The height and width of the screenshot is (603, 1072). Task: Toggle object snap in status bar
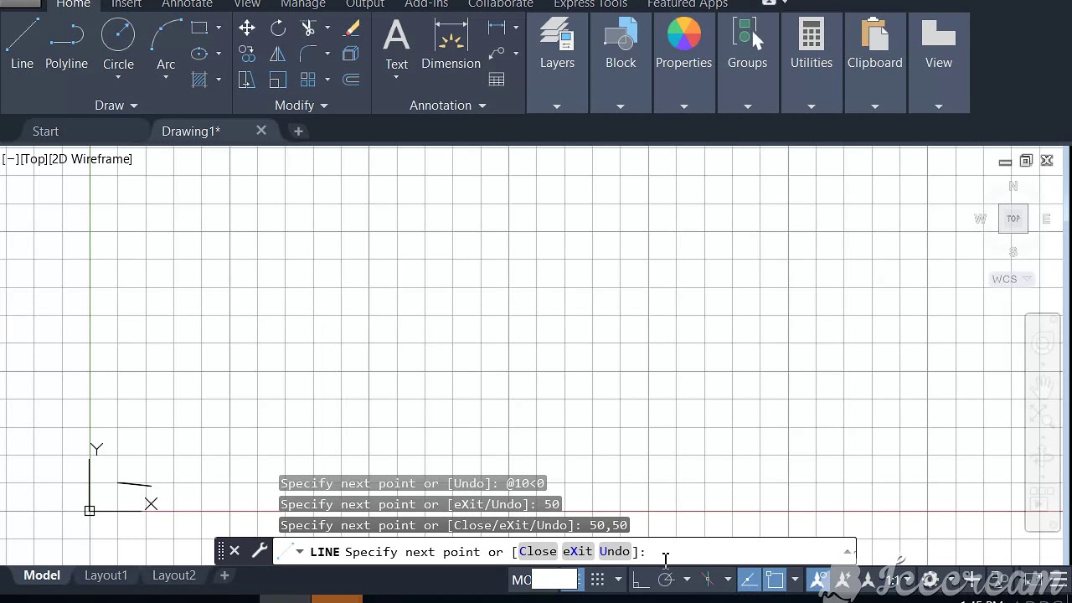[774, 579]
